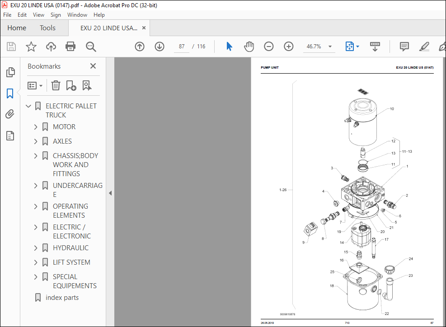Viewport: 446px width, 327px height.
Task: Zoom out with minus button
Action: pyautogui.click(x=269, y=47)
